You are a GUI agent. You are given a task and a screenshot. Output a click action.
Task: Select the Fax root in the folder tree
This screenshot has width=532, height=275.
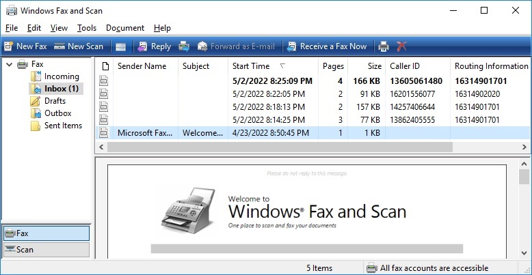[x=38, y=64]
